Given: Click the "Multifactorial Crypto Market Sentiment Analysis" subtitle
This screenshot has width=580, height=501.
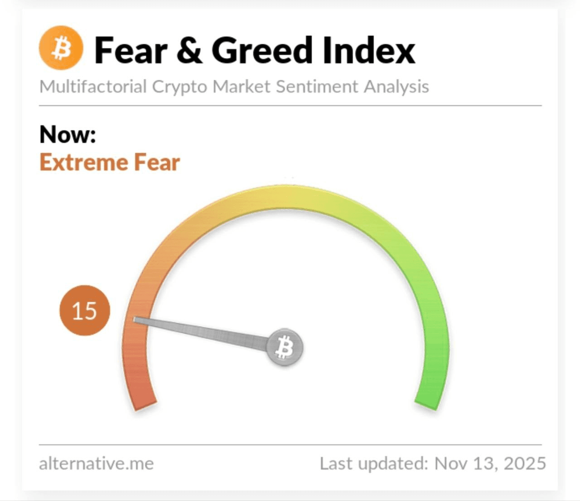Looking at the screenshot, I should point(234,87).
